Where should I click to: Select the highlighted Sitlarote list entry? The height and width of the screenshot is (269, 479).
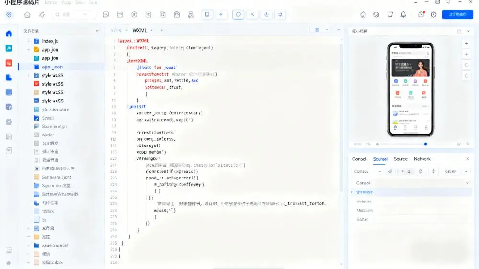click(411, 192)
